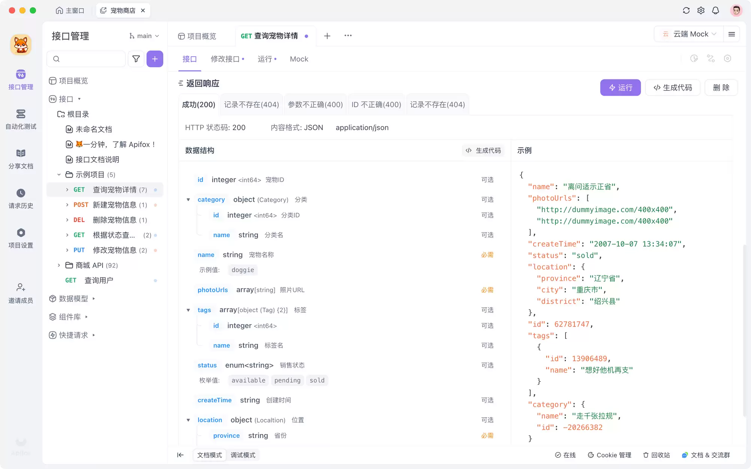This screenshot has height=469, width=751.
Task: Click the fox project logo
Action: point(21,45)
